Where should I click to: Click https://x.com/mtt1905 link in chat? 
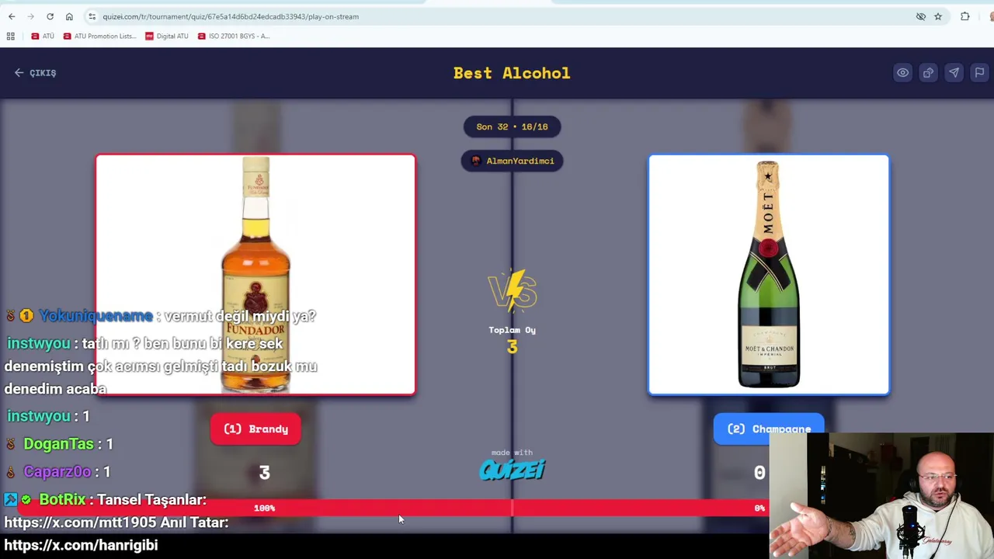click(81, 523)
